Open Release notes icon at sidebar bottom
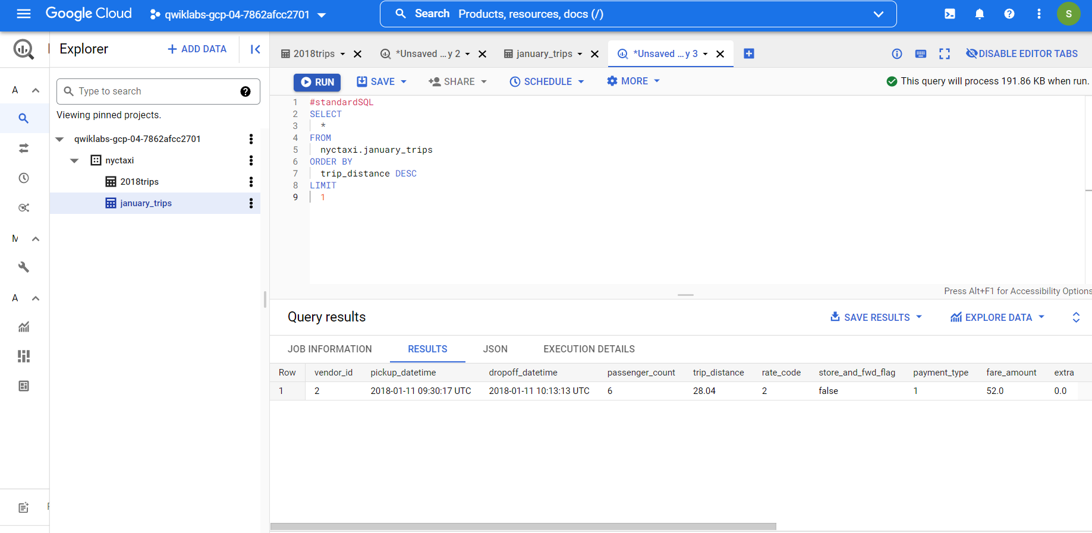The height and width of the screenshot is (533, 1092). [24, 507]
